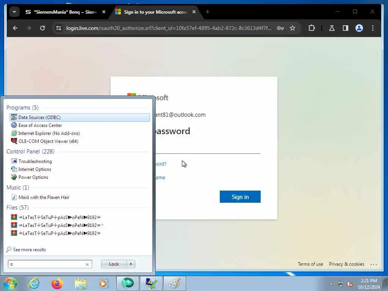The height and width of the screenshot is (291, 388).
Task: Open the LaTesT SeTuP file ending with caret
Action: (80, 225)
